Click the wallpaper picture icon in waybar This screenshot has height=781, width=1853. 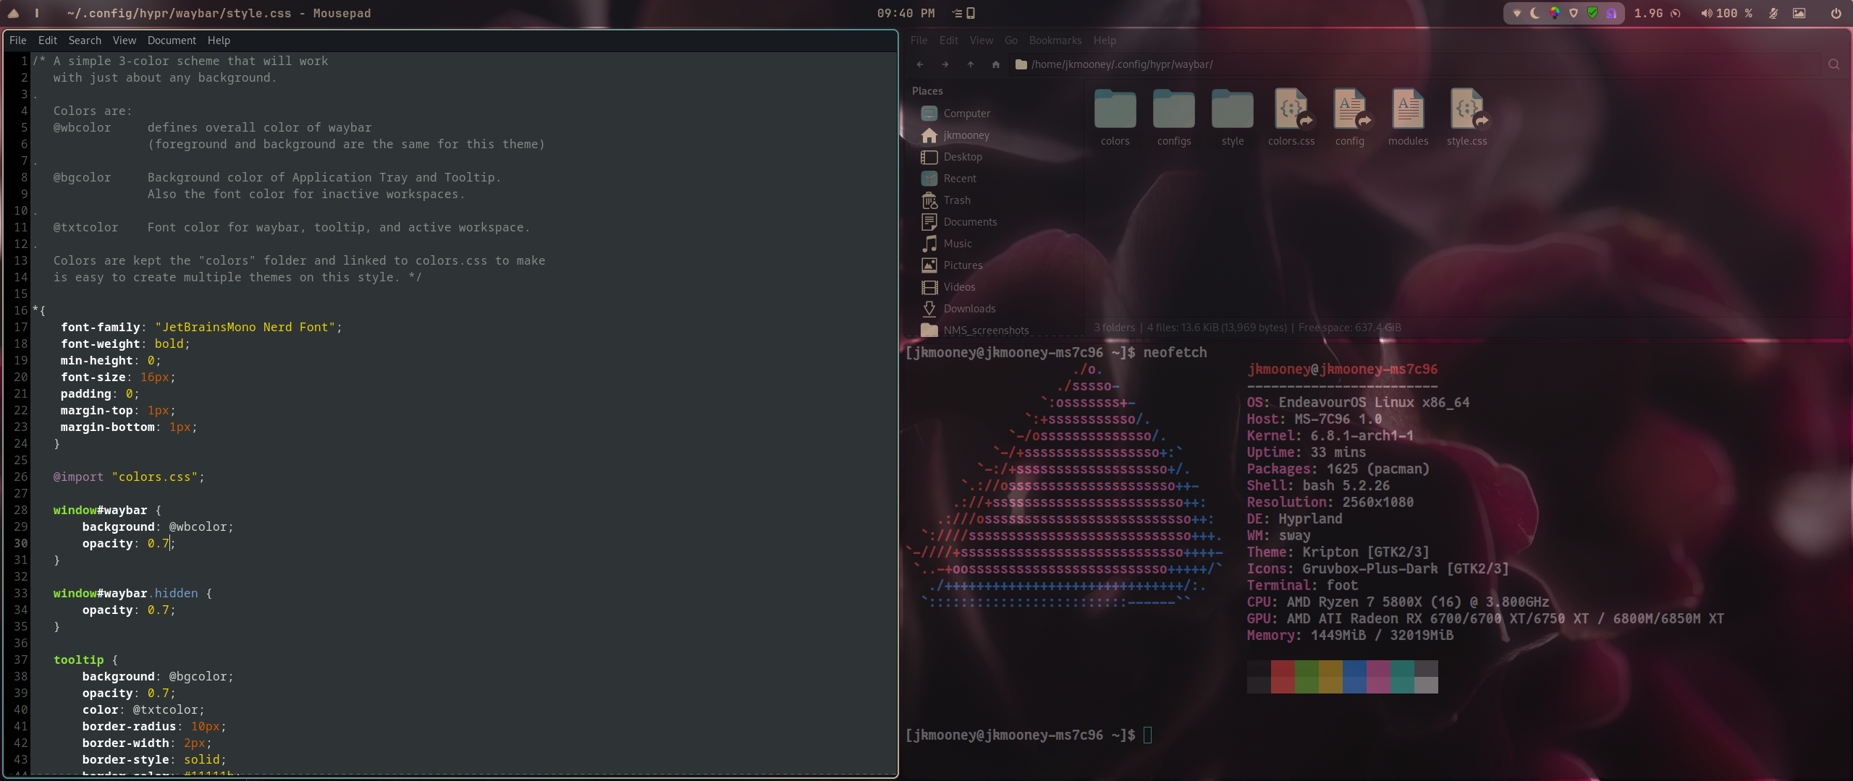[1799, 13]
